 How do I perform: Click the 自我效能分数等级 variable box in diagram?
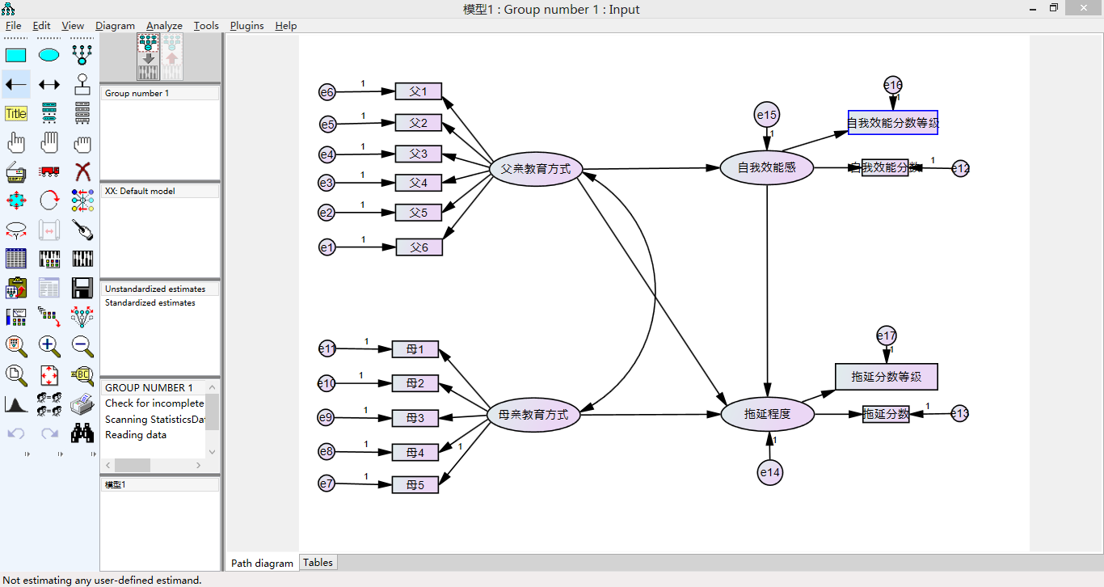(893, 123)
